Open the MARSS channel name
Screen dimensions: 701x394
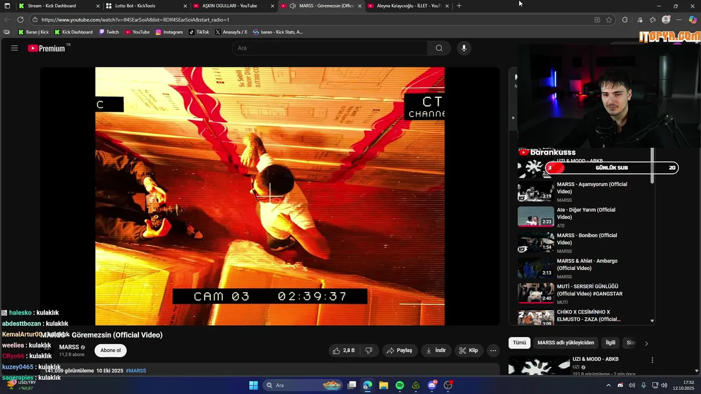click(x=69, y=347)
